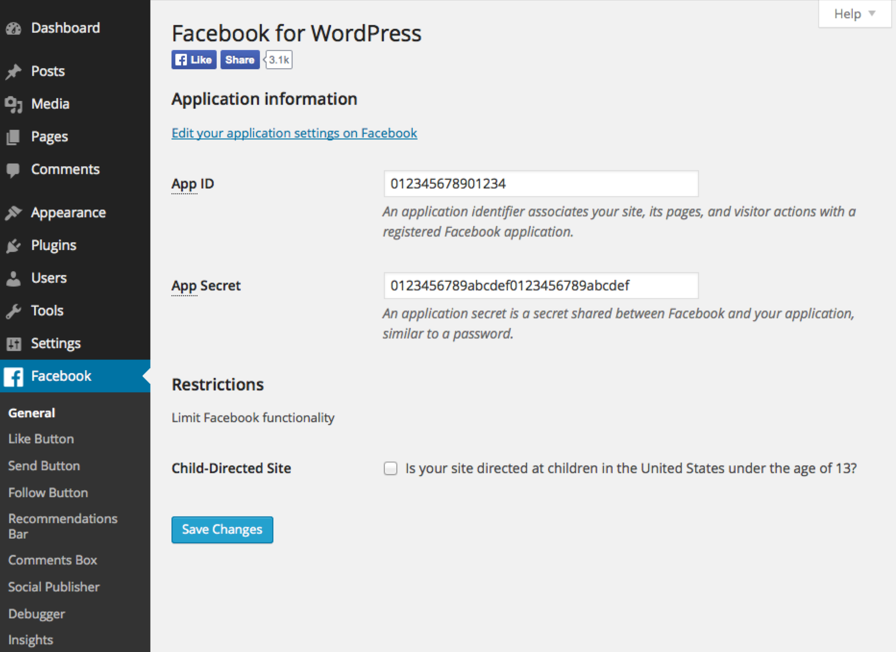Open the Users menu

click(x=49, y=278)
